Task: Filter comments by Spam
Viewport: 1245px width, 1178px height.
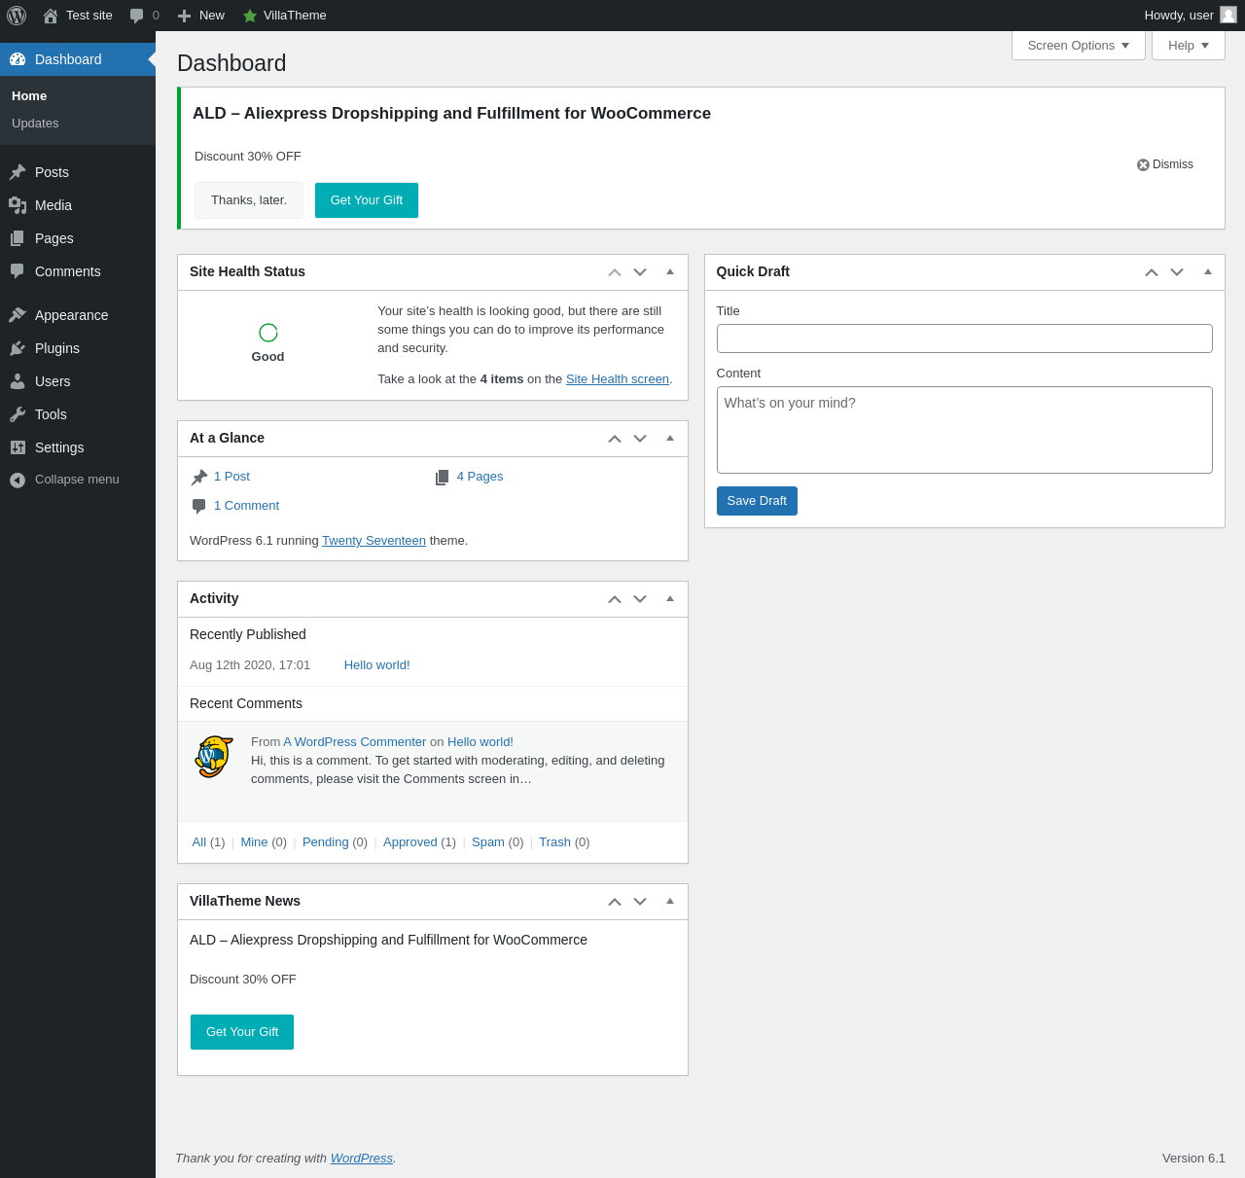Action: point(488,842)
